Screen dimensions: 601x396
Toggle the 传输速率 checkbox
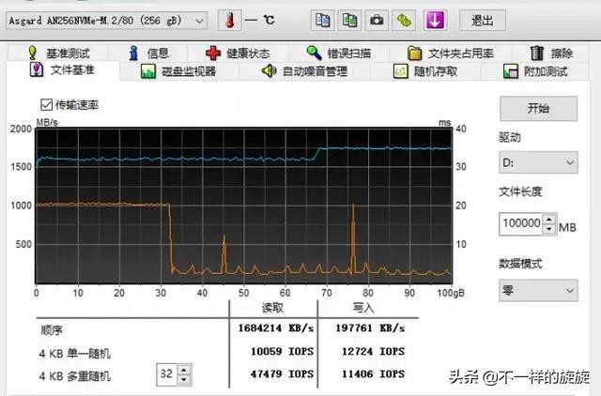tap(46, 104)
